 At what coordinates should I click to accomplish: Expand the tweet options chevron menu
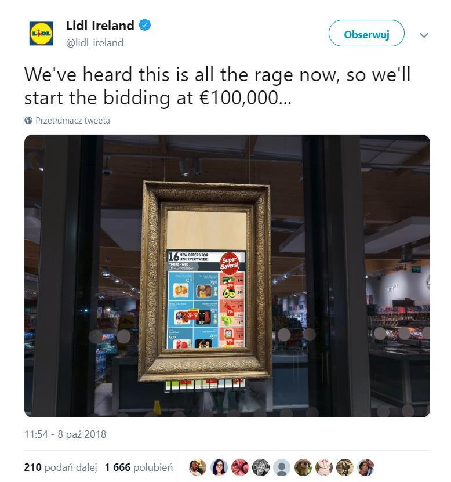click(x=424, y=35)
